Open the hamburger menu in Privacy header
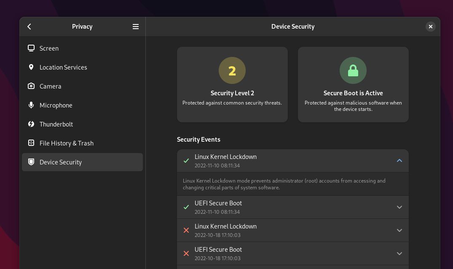 coord(136,27)
